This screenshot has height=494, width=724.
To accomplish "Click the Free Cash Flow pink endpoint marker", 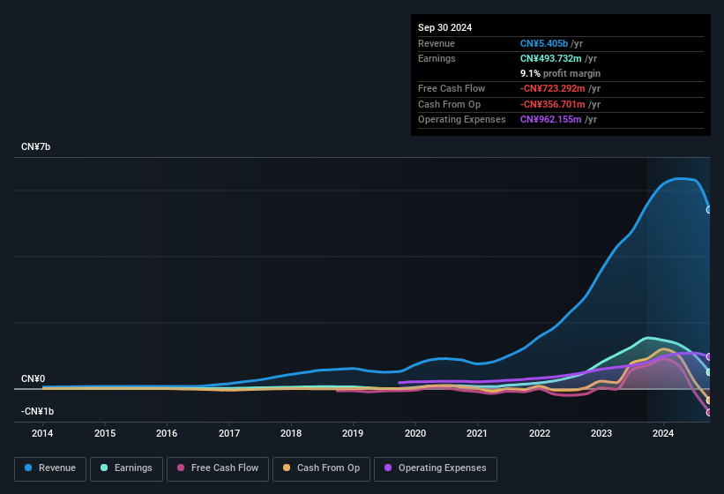I will [x=709, y=412].
